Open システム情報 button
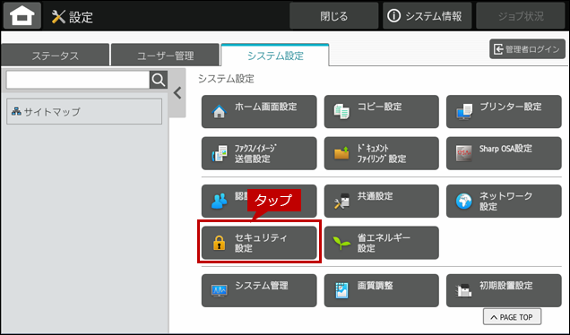This screenshot has height=335, width=570. click(x=427, y=16)
